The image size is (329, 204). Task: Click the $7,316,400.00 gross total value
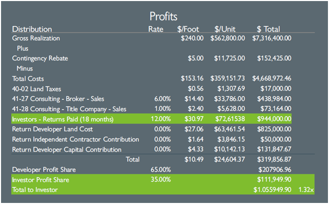[x=272, y=38]
